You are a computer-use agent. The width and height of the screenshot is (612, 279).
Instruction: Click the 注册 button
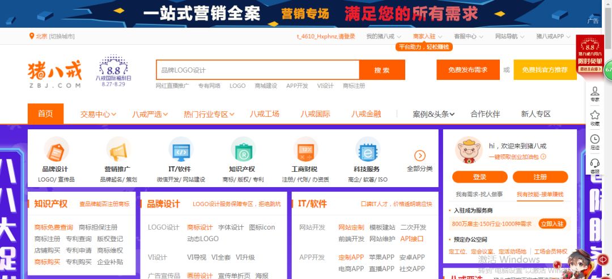point(540,177)
